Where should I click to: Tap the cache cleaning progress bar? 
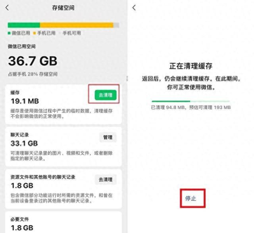coord(190,101)
